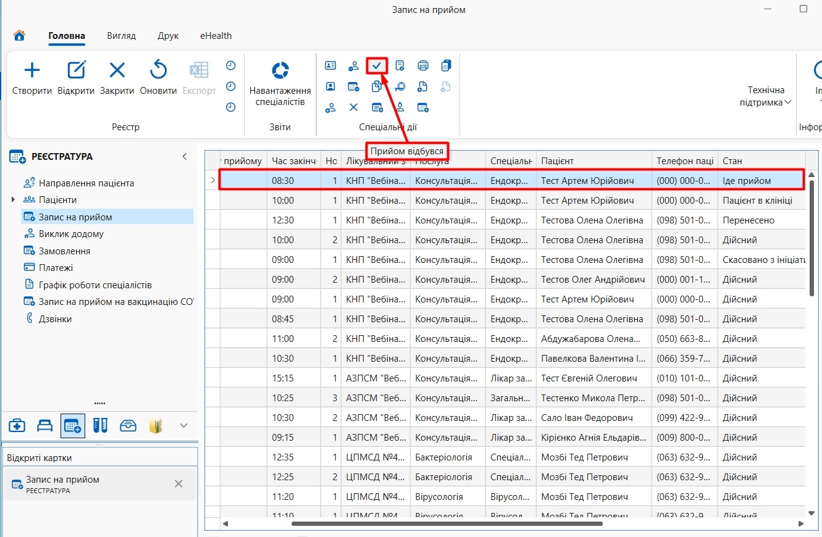Select the calendar registry module icon in bottom bar
This screenshot has width=822, height=537.
(x=73, y=425)
